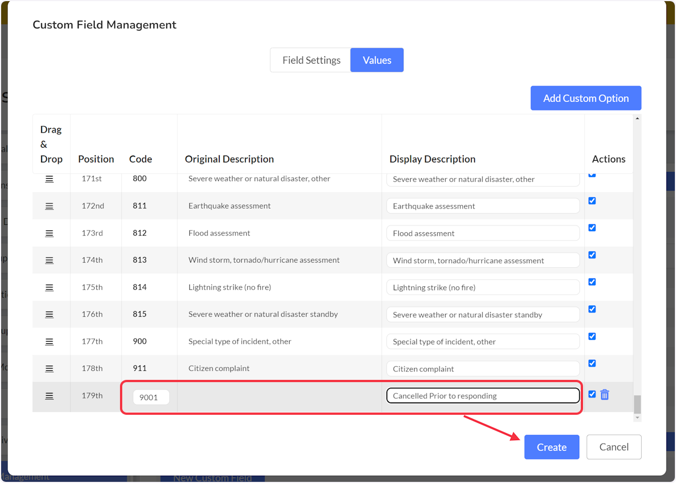Click the Drag & Drop column header

tap(51, 144)
